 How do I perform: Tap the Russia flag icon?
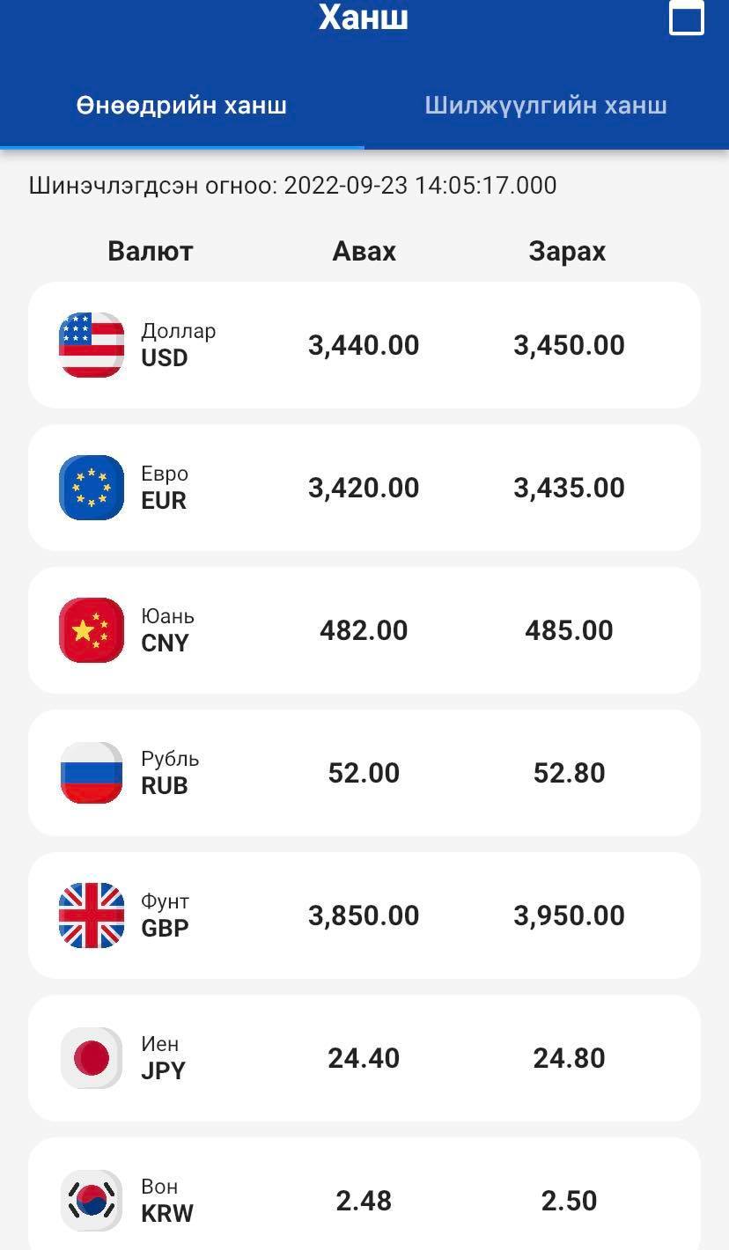[92, 773]
